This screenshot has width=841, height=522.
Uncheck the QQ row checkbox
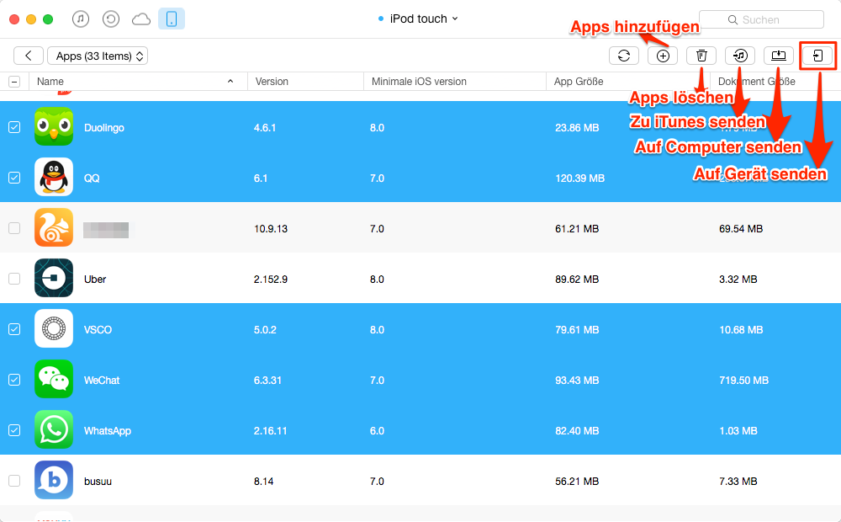pyautogui.click(x=14, y=178)
